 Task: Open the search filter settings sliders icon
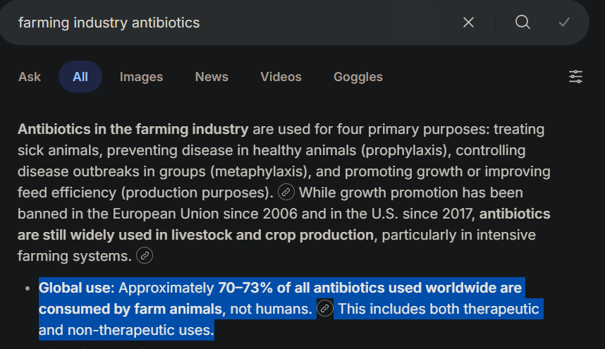576,77
